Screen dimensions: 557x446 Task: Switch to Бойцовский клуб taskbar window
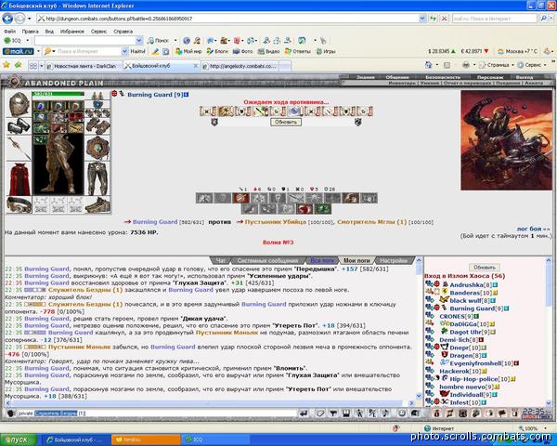click(77, 439)
